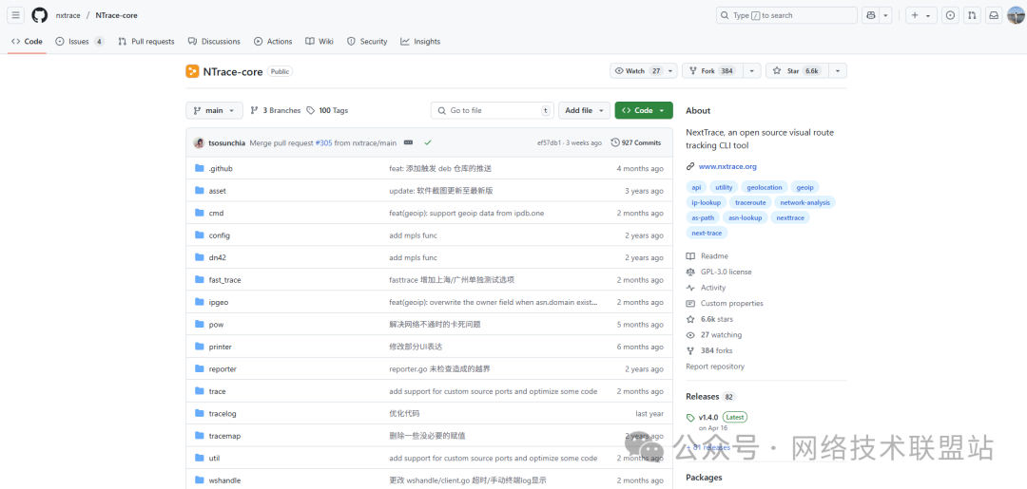The image size is (1027, 489).
Task: Open the Copilot icon button
Action: tap(870, 15)
